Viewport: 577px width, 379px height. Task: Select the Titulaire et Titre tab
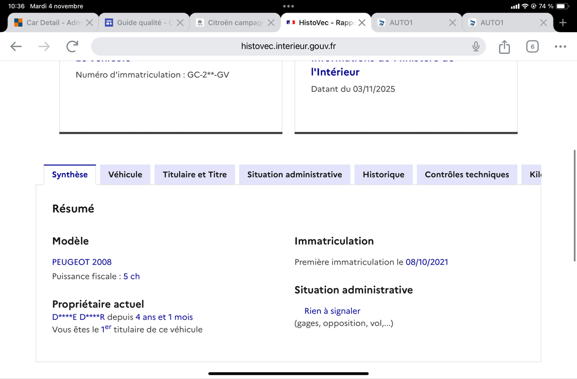pyautogui.click(x=195, y=175)
